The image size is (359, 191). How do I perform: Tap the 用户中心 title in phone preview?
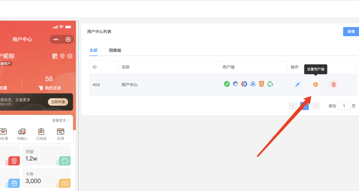(x=22, y=39)
